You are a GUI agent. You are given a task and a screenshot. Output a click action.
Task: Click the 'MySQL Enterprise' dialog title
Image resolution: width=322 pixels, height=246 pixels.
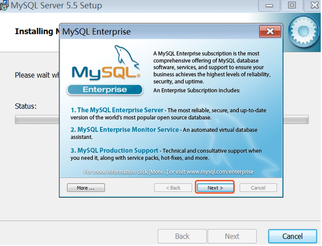tap(97, 32)
